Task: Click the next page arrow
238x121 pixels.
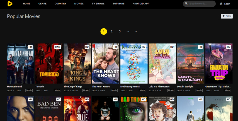Action: point(128,32)
